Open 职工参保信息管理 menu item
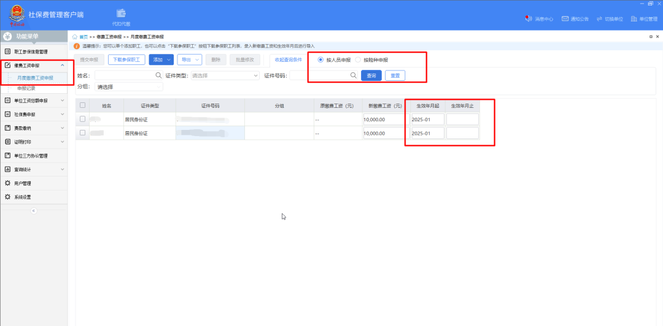663x326 pixels. click(x=34, y=51)
